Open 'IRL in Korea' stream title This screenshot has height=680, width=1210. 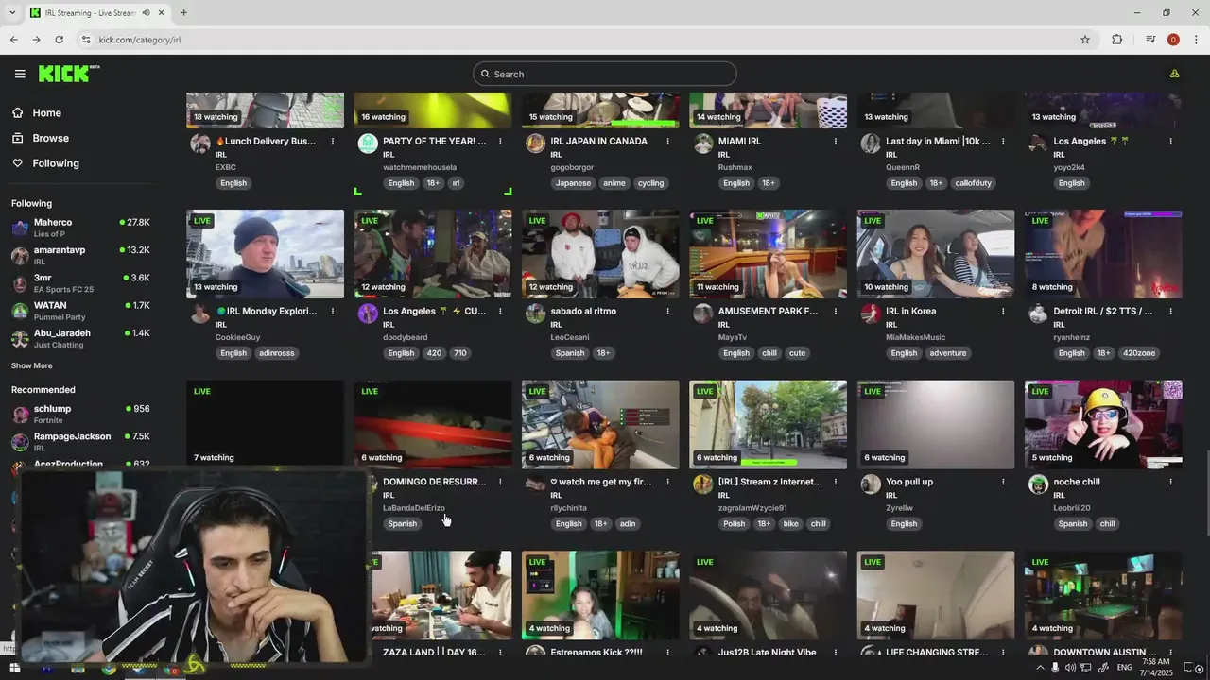click(910, 311)
